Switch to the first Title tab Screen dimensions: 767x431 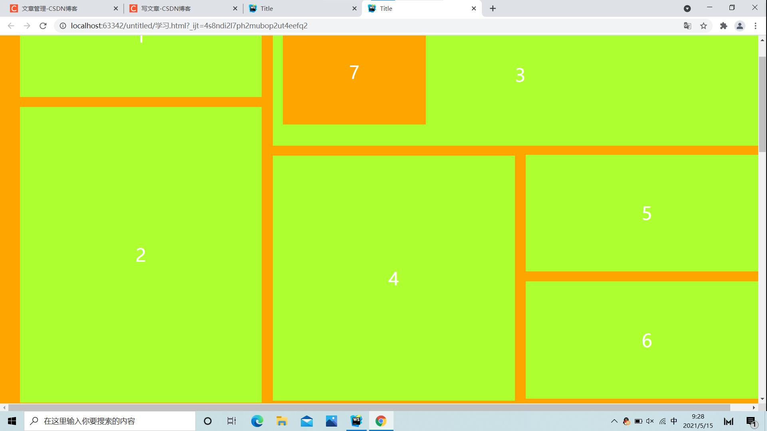tap(302, 8)
